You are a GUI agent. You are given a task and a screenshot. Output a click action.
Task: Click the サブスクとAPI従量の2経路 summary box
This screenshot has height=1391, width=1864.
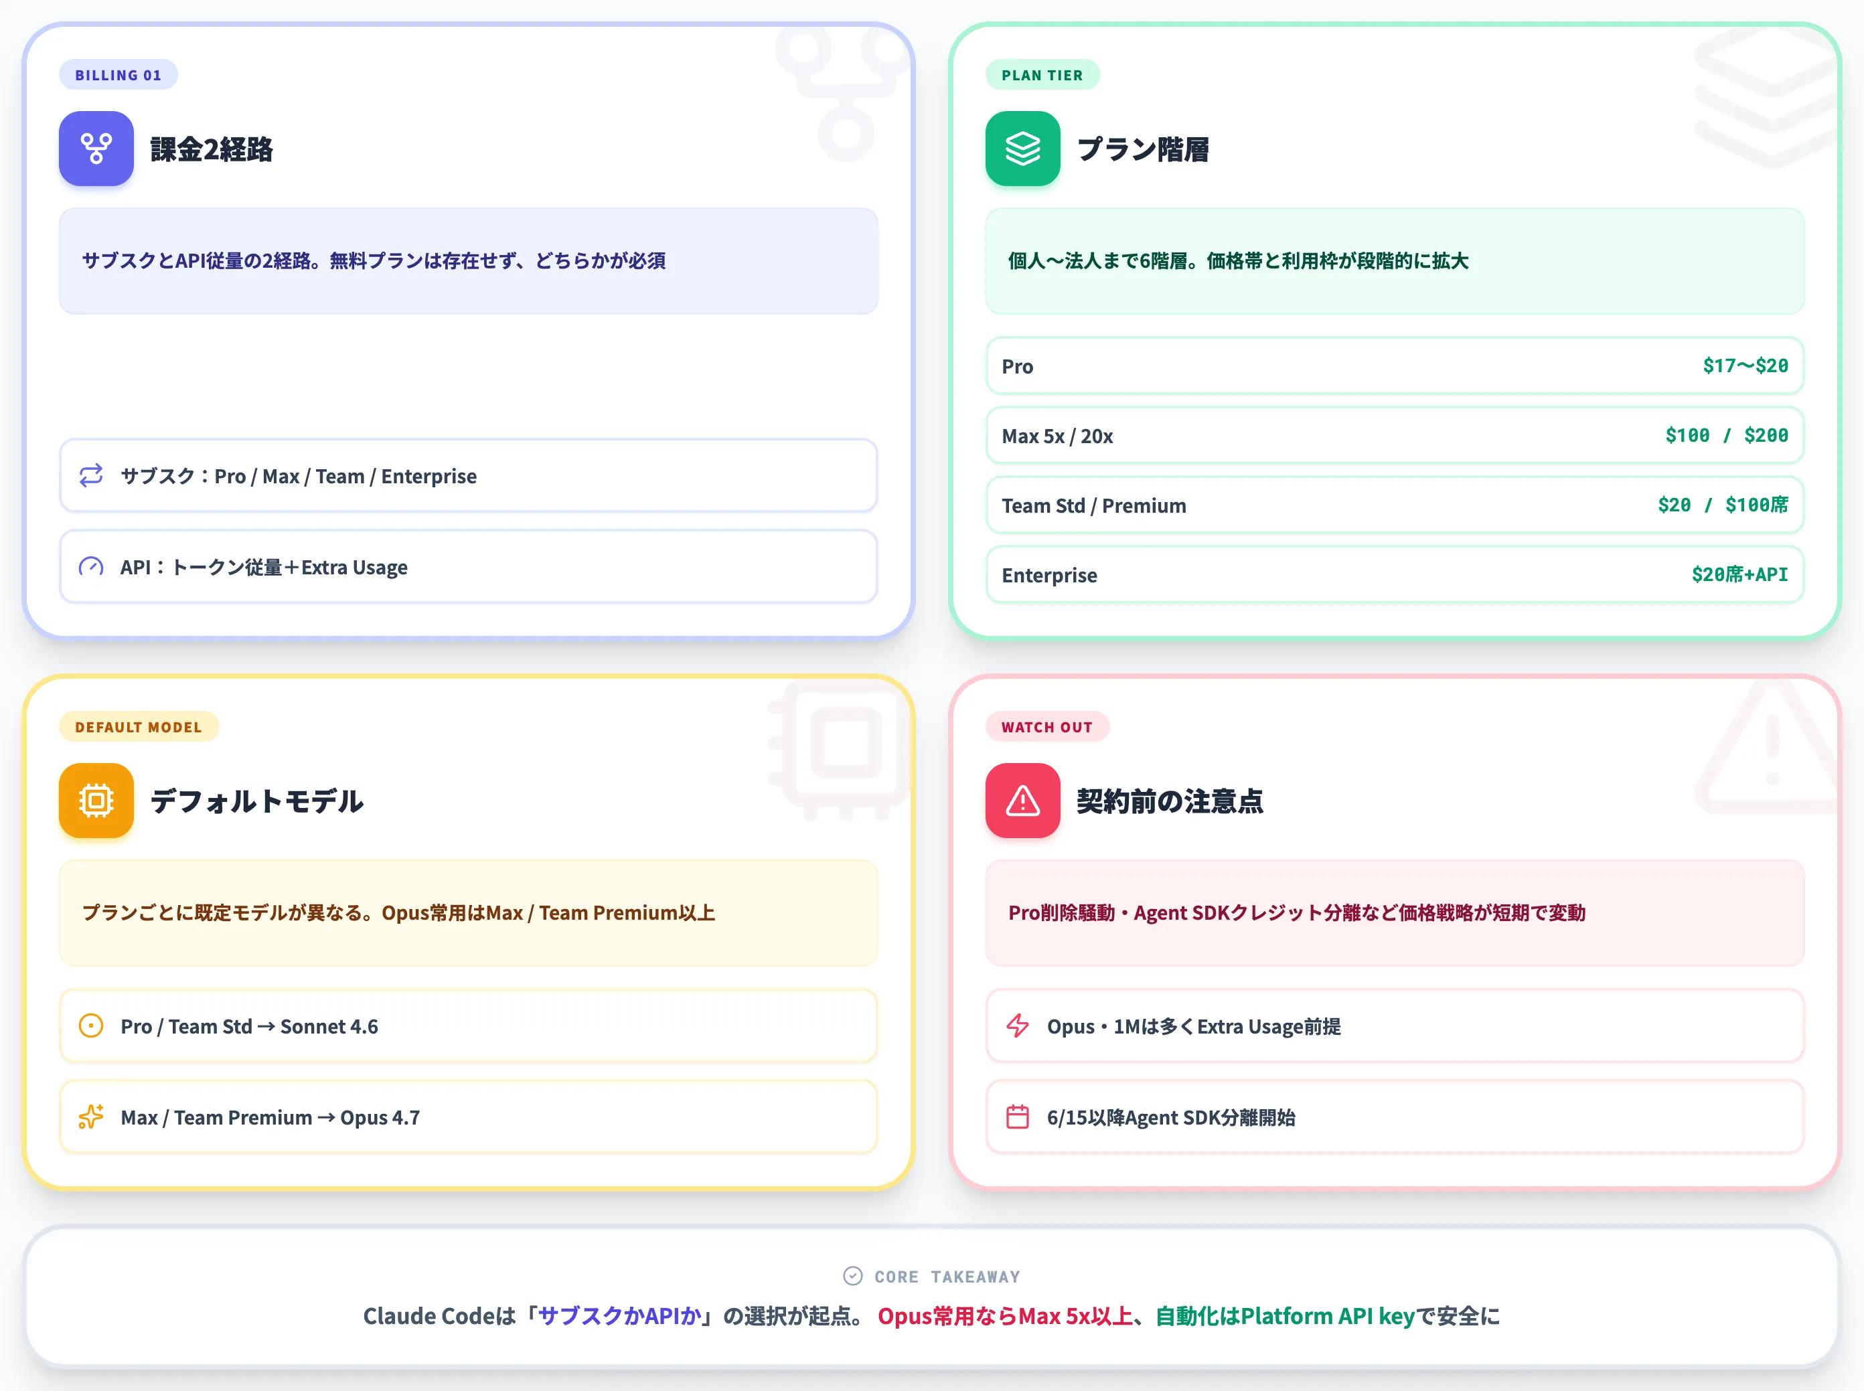click(x=468, y=261)
